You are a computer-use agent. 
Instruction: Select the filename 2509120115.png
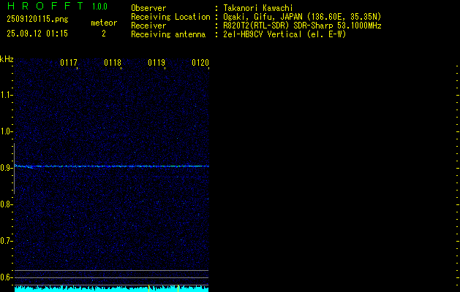(37, 20)
